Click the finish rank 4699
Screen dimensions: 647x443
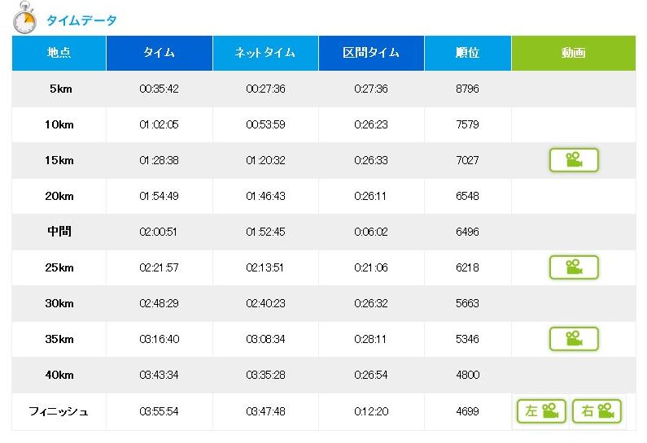click(467, 411)
